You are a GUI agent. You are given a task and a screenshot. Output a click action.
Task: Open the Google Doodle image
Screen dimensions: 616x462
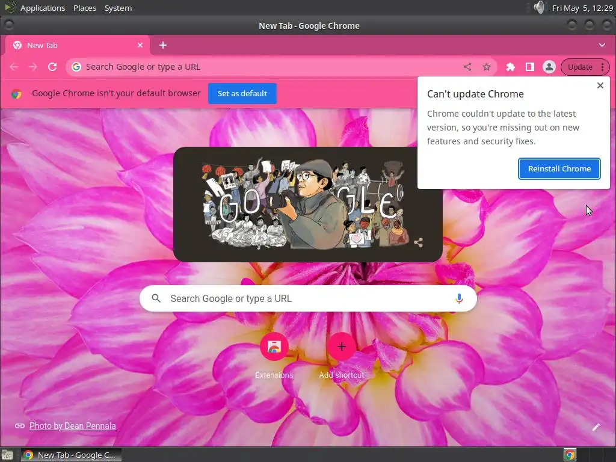[x=307, y=205]
